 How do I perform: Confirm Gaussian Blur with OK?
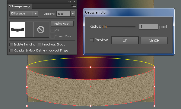[x=125, y=40]
